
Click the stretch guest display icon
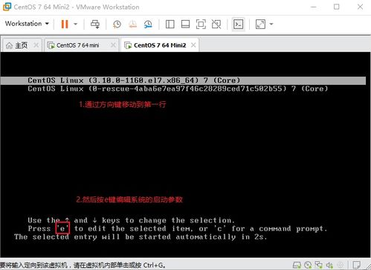pos(260,24)
